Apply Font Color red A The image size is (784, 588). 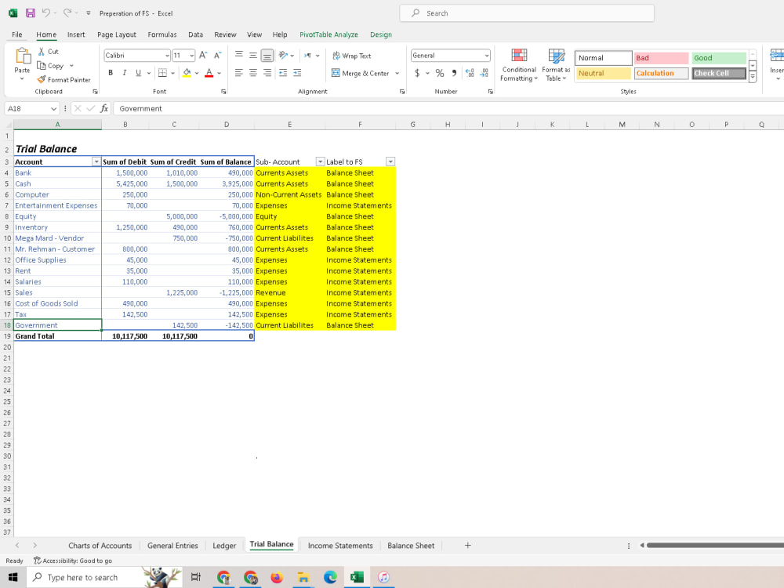(209, 73)
